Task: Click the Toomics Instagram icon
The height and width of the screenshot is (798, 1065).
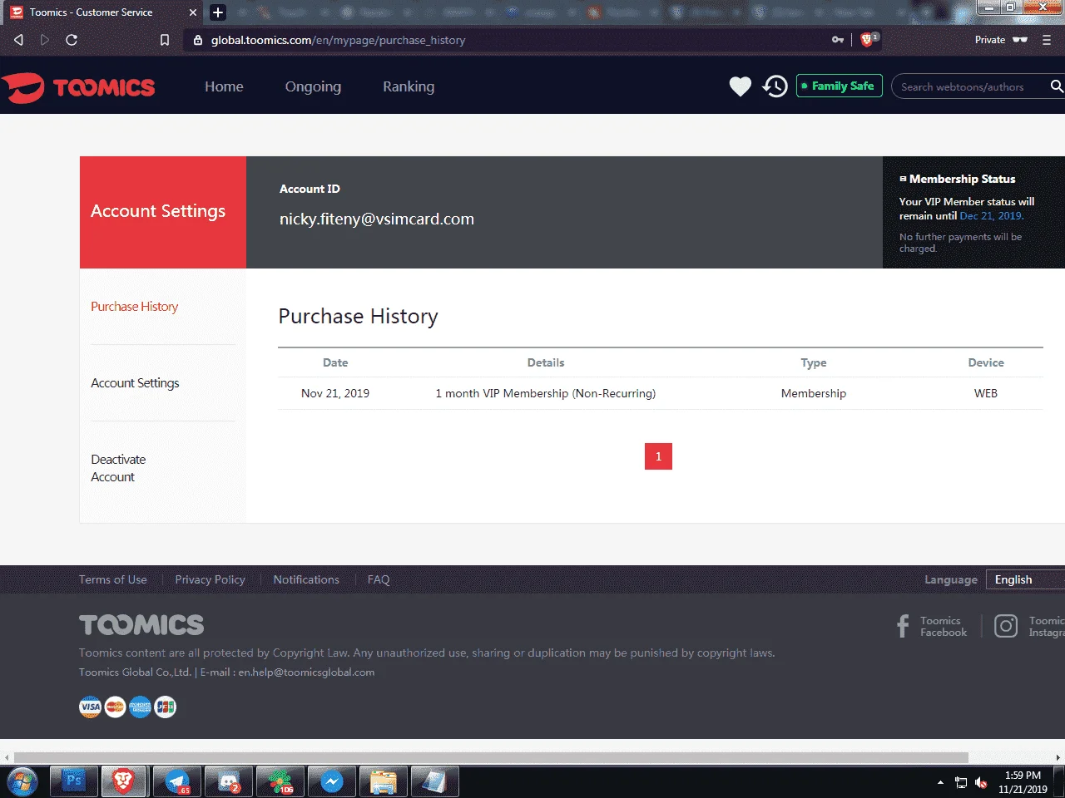Action: coord(1006,626)
